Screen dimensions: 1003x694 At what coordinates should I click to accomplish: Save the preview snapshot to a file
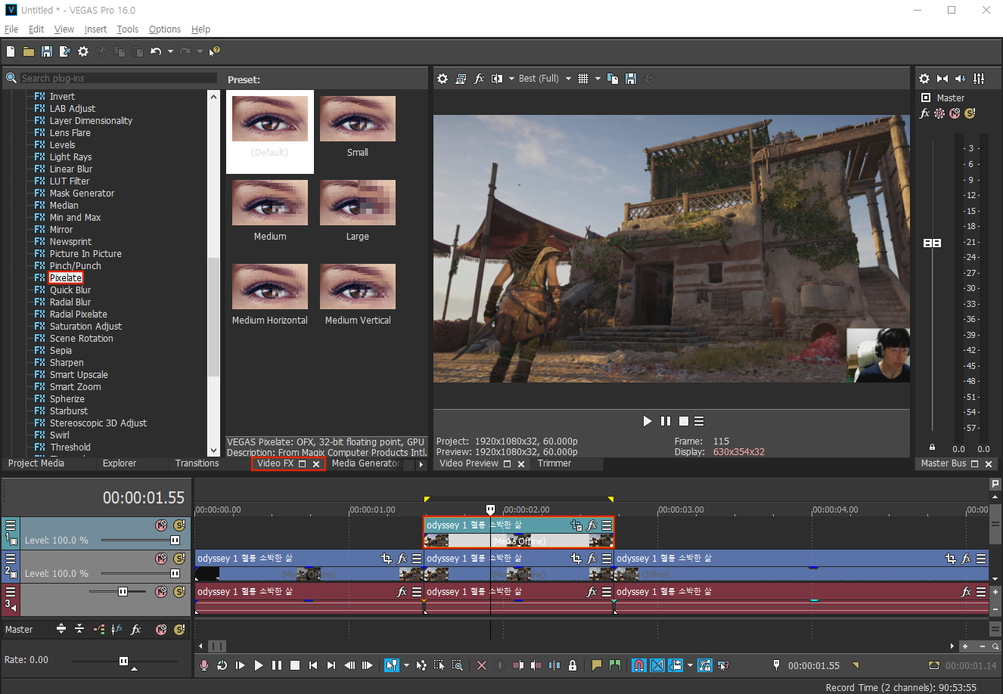coord(631,79)
